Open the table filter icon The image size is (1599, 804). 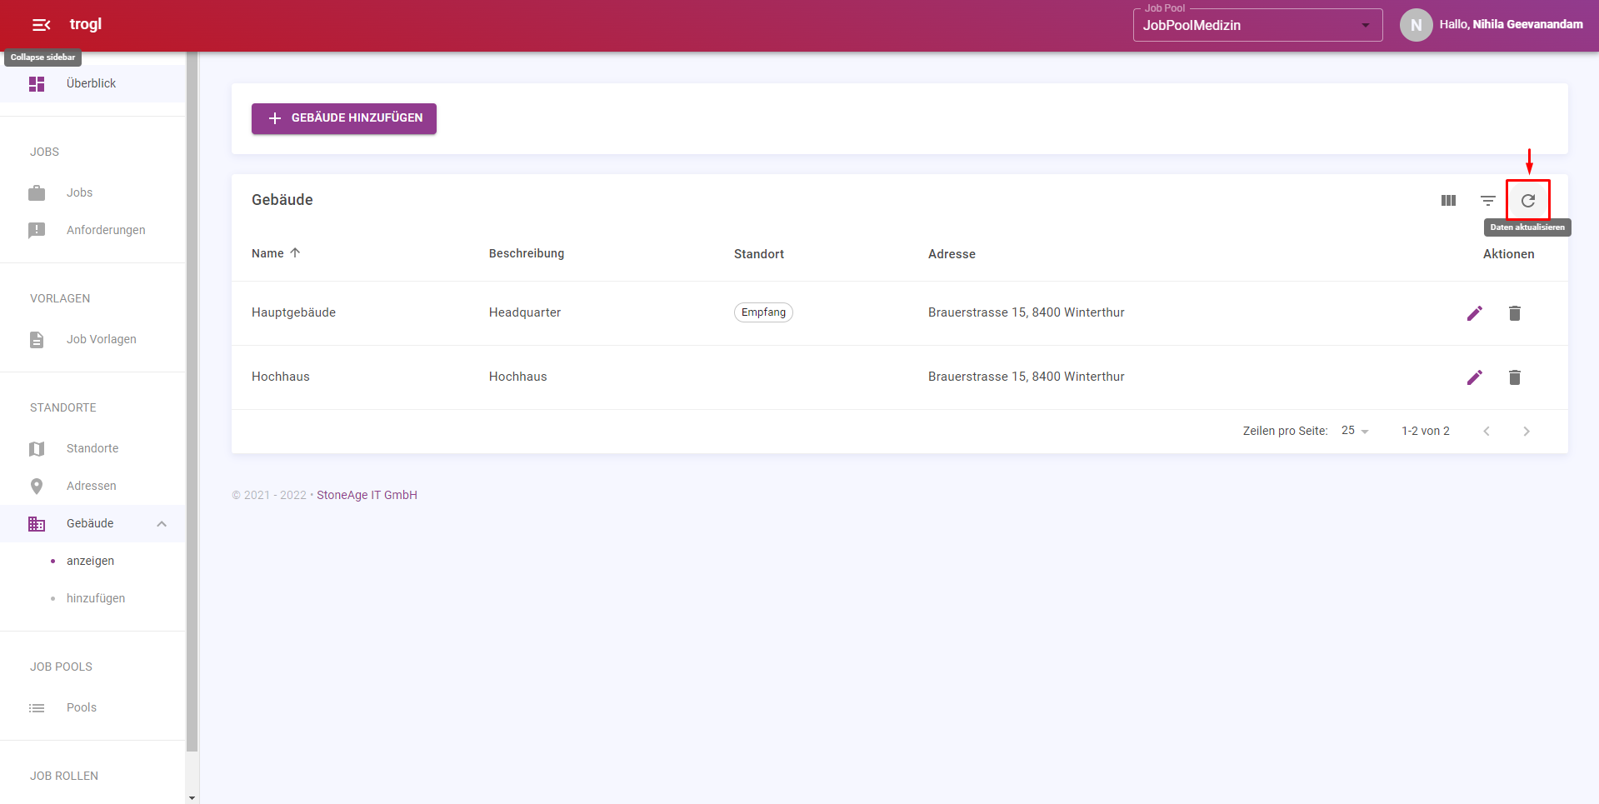[x=1488, y=201]
